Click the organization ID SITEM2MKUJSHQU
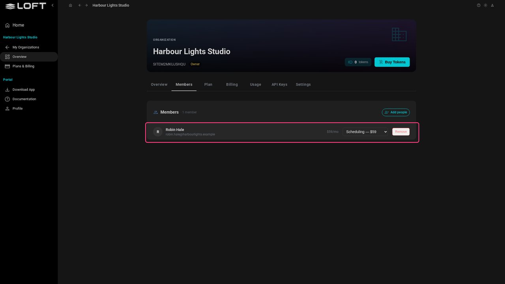This screenshot has width=505, height=284. click(x=169, y=64)
